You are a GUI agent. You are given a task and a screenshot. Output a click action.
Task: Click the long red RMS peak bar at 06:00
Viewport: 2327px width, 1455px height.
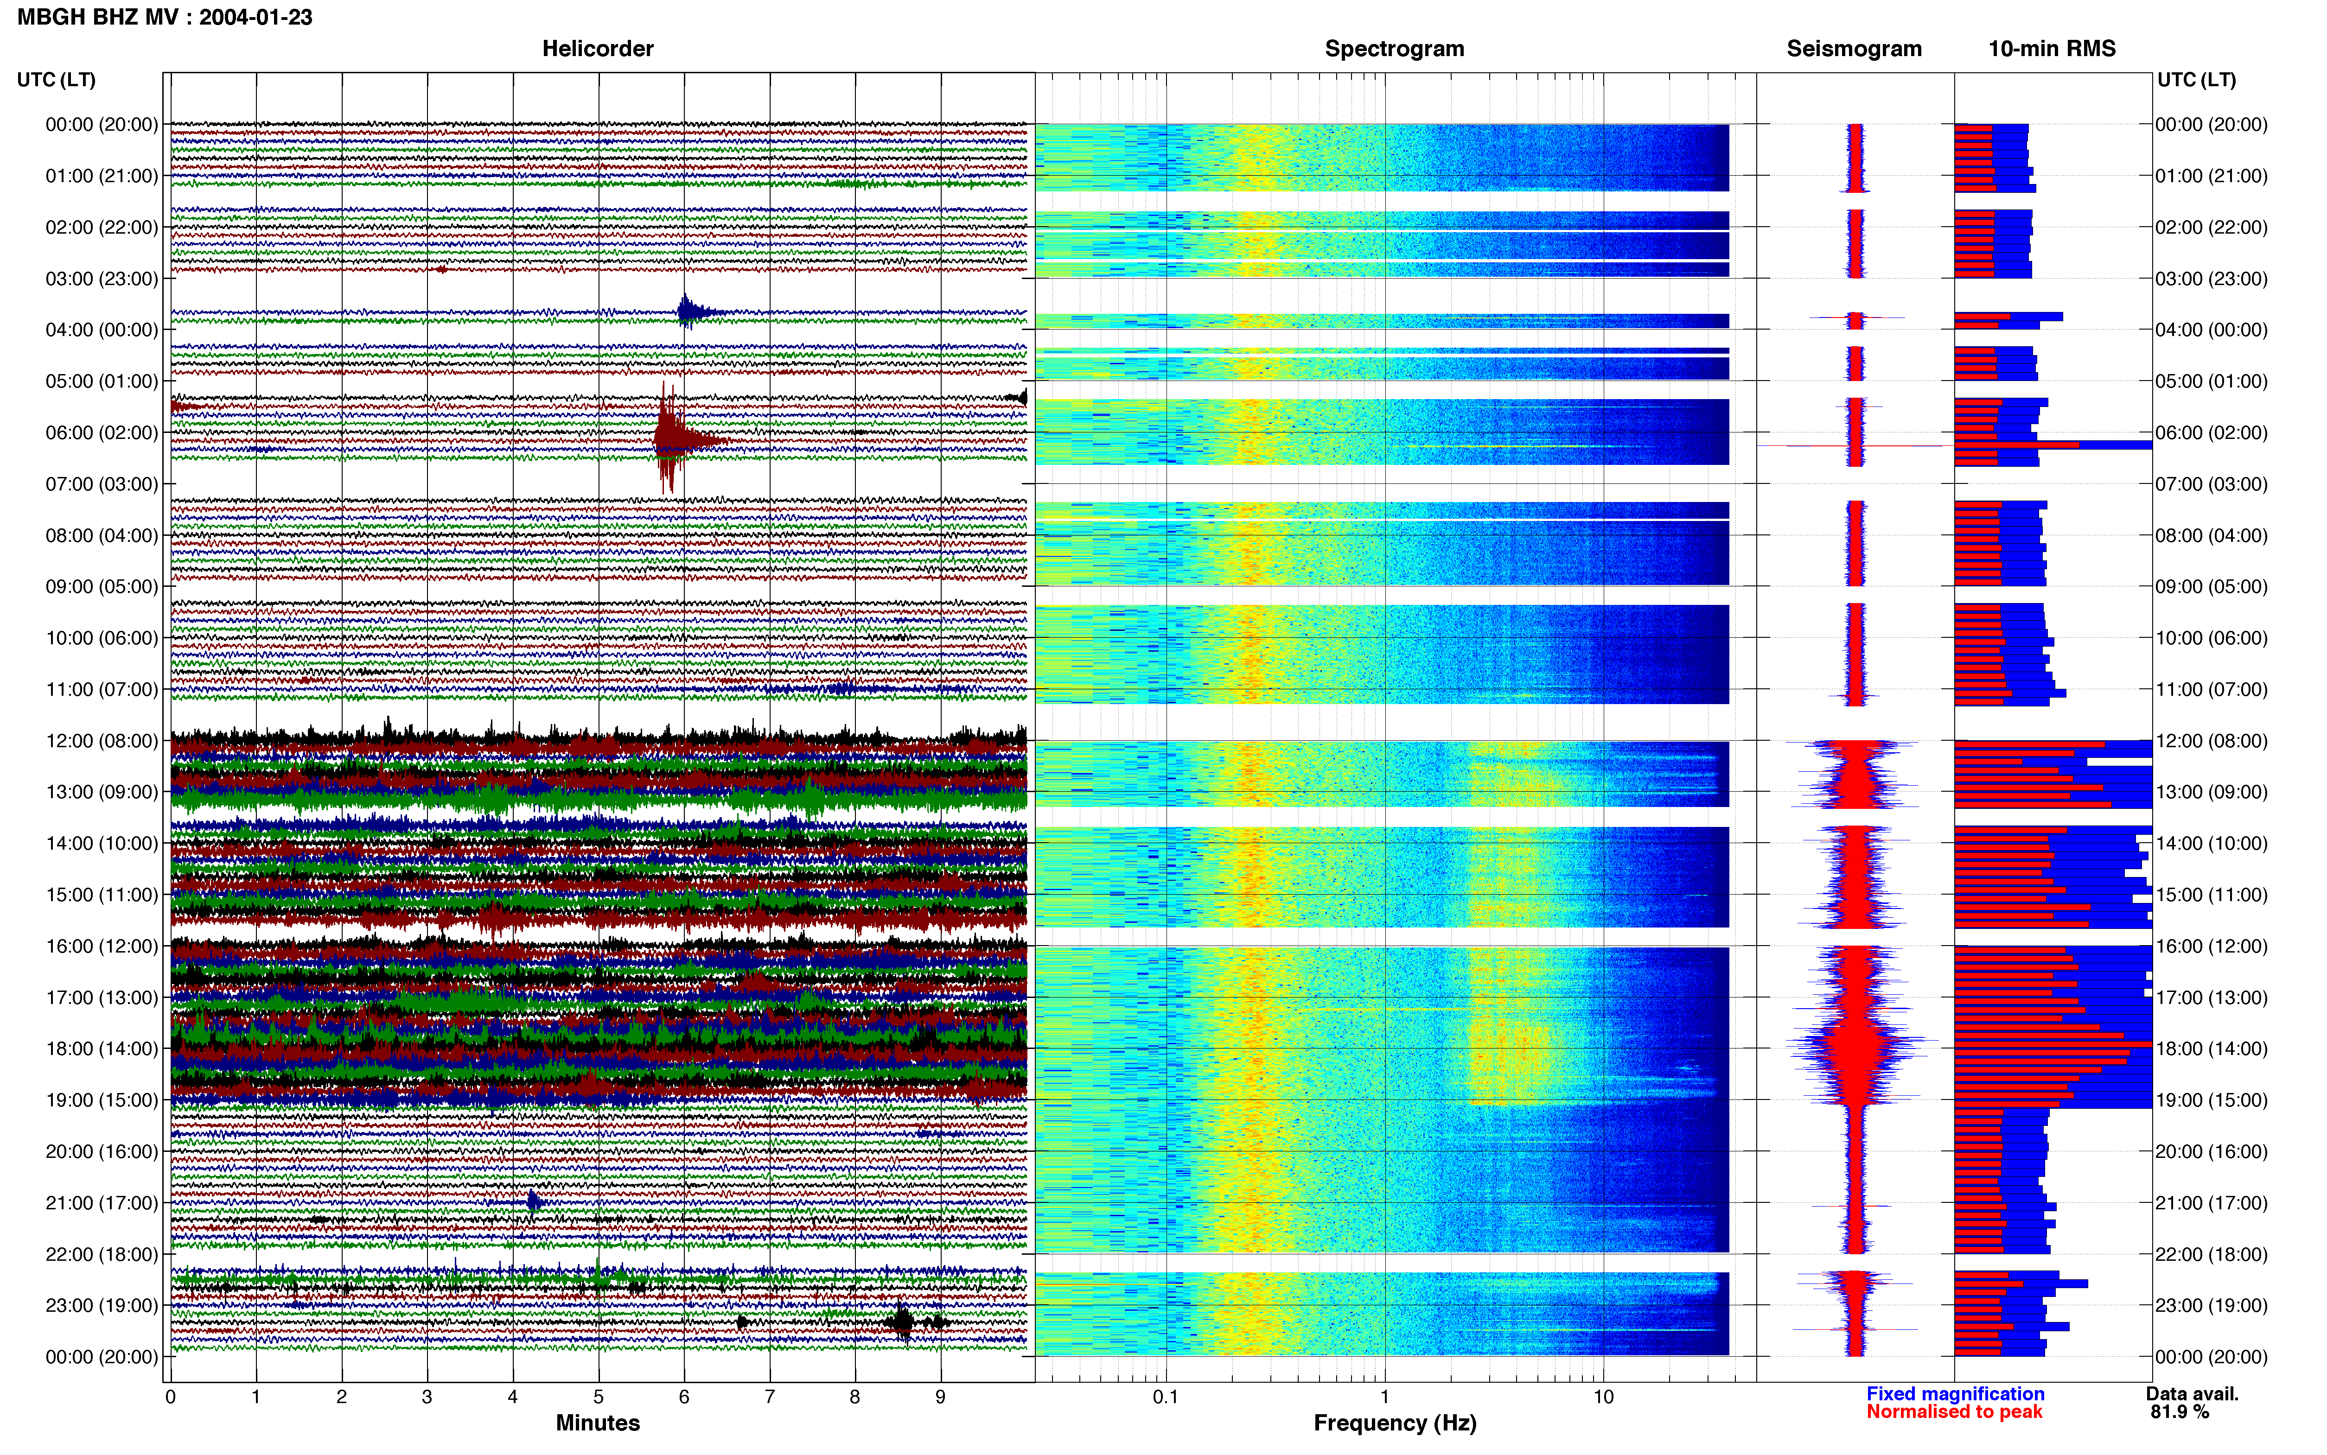point(2016,445)
